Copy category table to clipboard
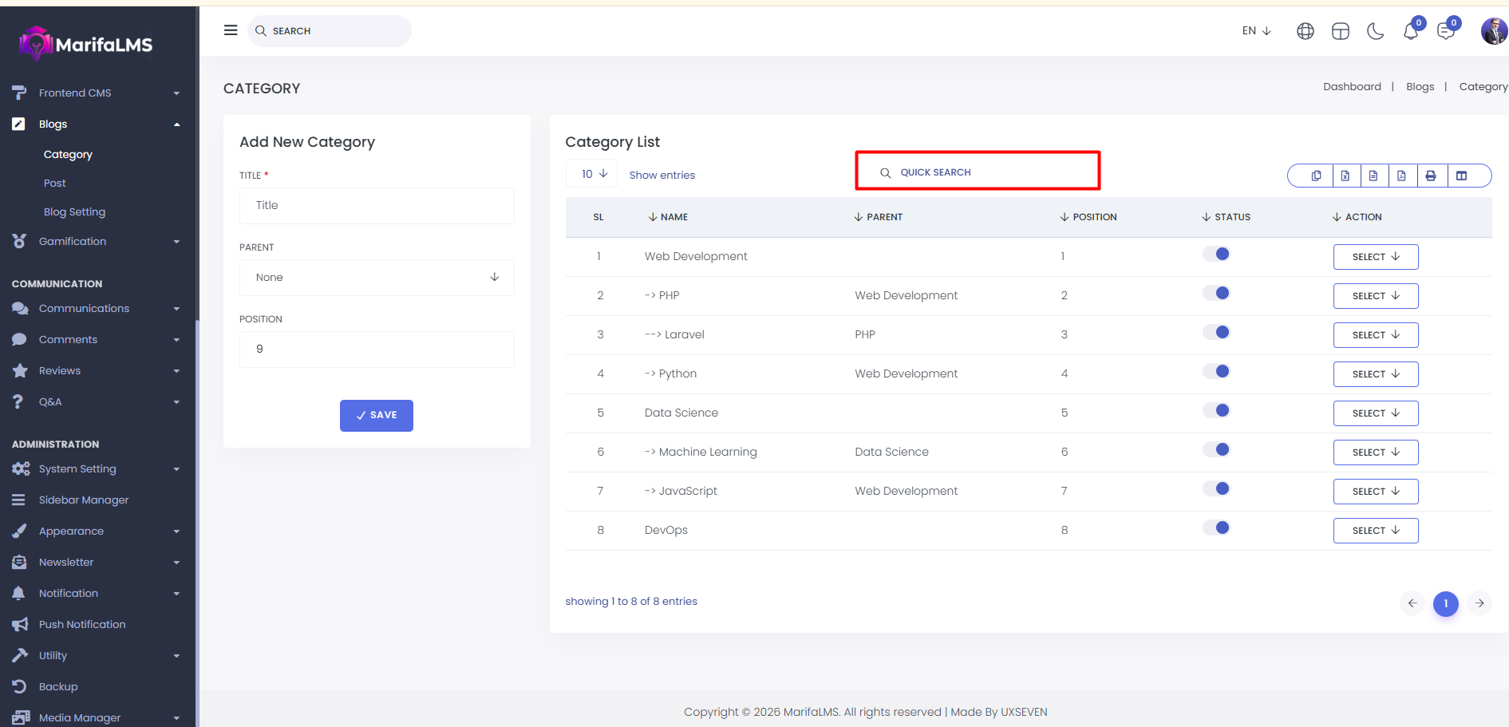 pyautogui.click(x=1316, y=176)
